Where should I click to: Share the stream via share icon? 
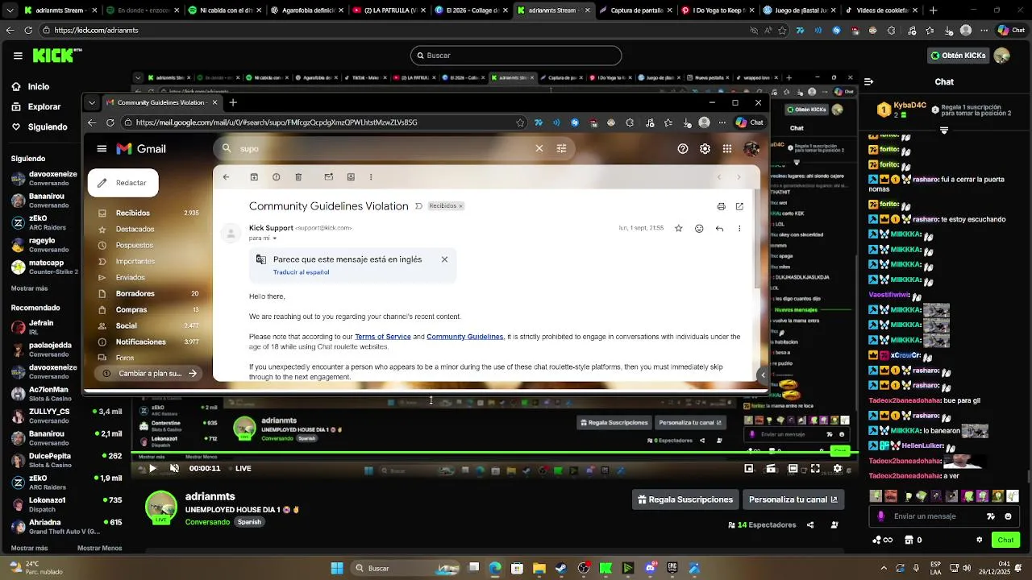pos(810,524)
